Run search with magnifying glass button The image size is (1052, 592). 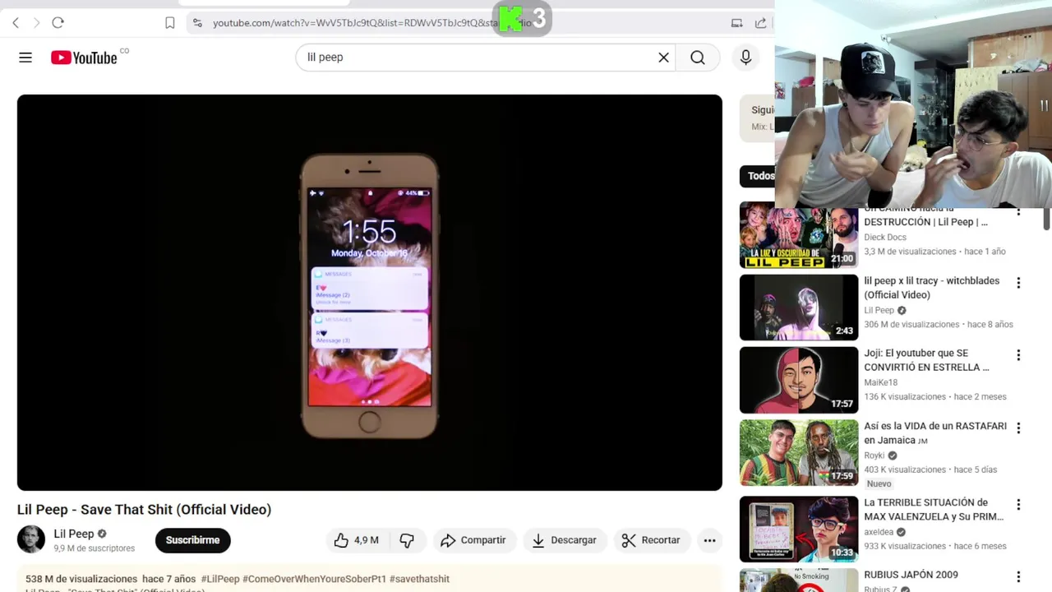point(698,58)
